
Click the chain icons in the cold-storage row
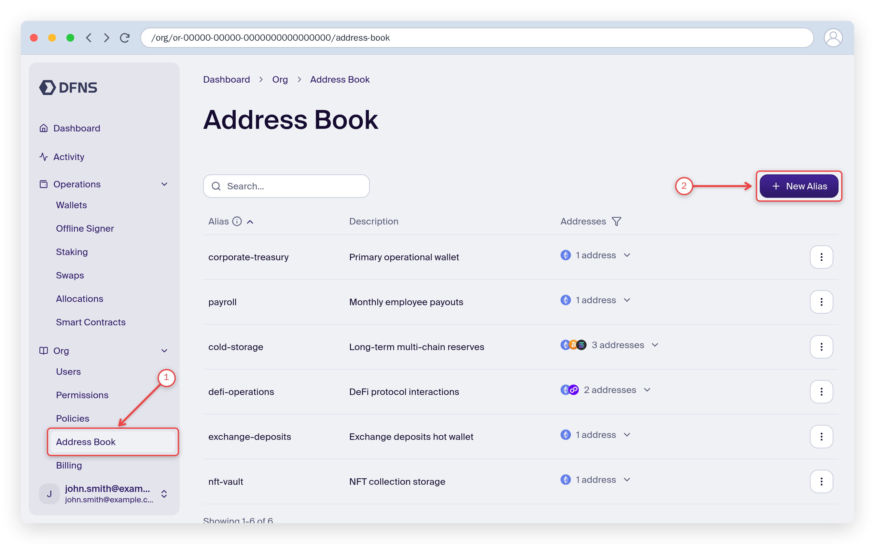573,345
